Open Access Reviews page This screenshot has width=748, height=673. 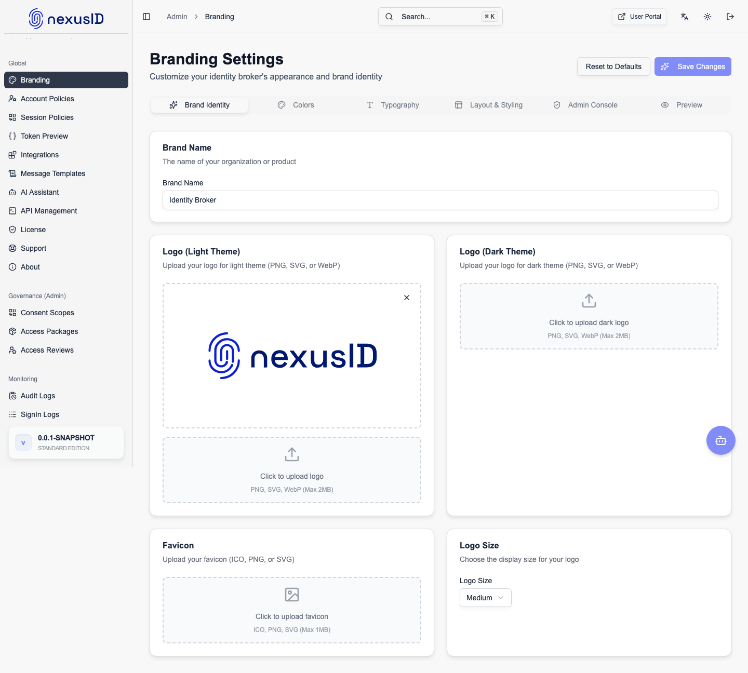66,350
